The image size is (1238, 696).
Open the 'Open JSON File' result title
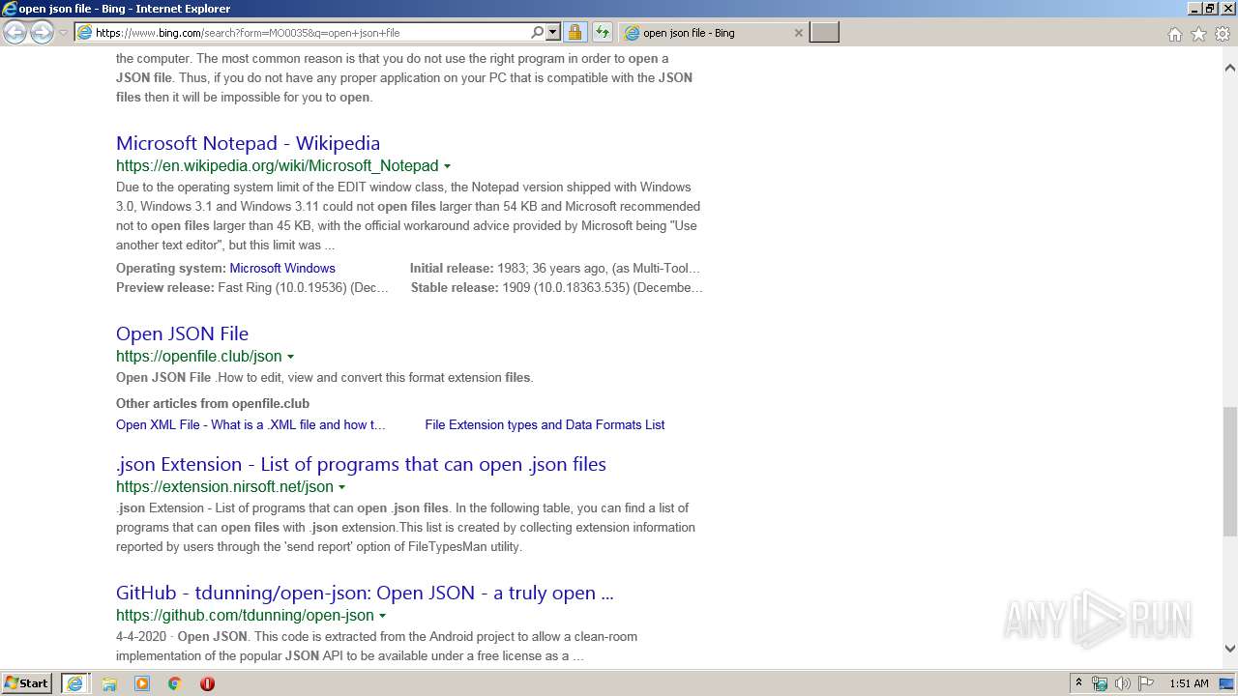click(x=182, y=333)
